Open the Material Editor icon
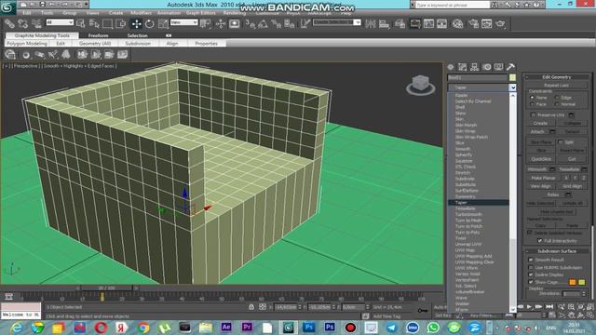Viewport: 596px width, 335px height. 457,24
